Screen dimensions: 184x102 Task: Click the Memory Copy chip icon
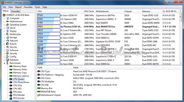(x=11, y=73)
